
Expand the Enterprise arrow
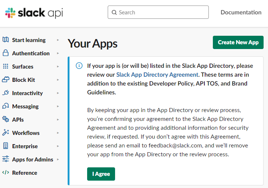click(x=58, y=146)
